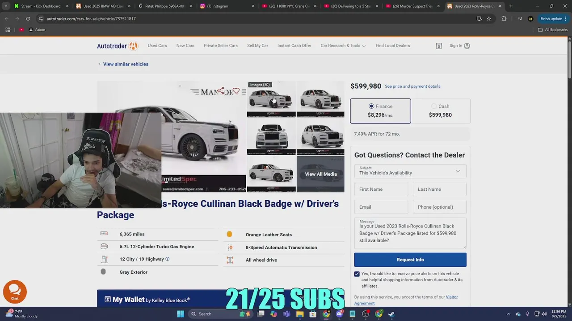Screen dimensions: 572x321
Task: Click the Autotrader logo
Action: tap(118, 45)
